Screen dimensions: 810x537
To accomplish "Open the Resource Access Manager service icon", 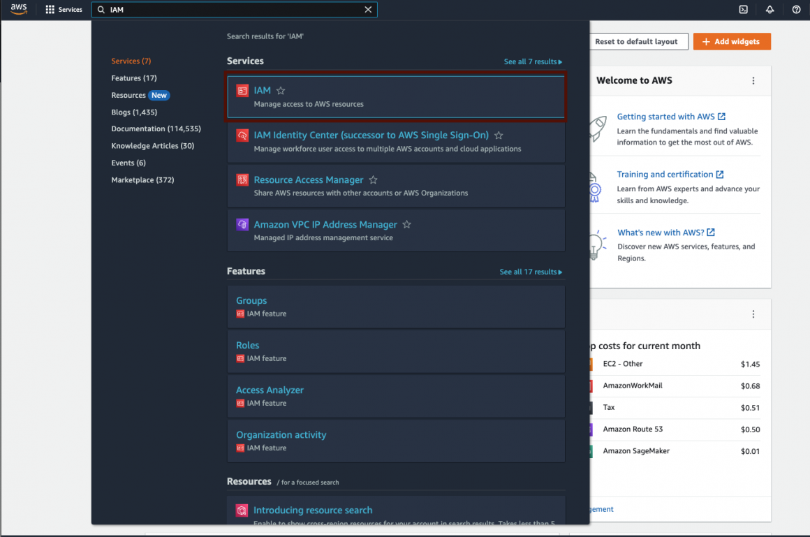I will pyautogui.click(x=242, y=180).
